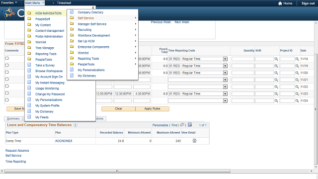Click the horizontal scrollbar thumb
The image size is (318, 179).
pyautogui.click(x=117, y=171)
